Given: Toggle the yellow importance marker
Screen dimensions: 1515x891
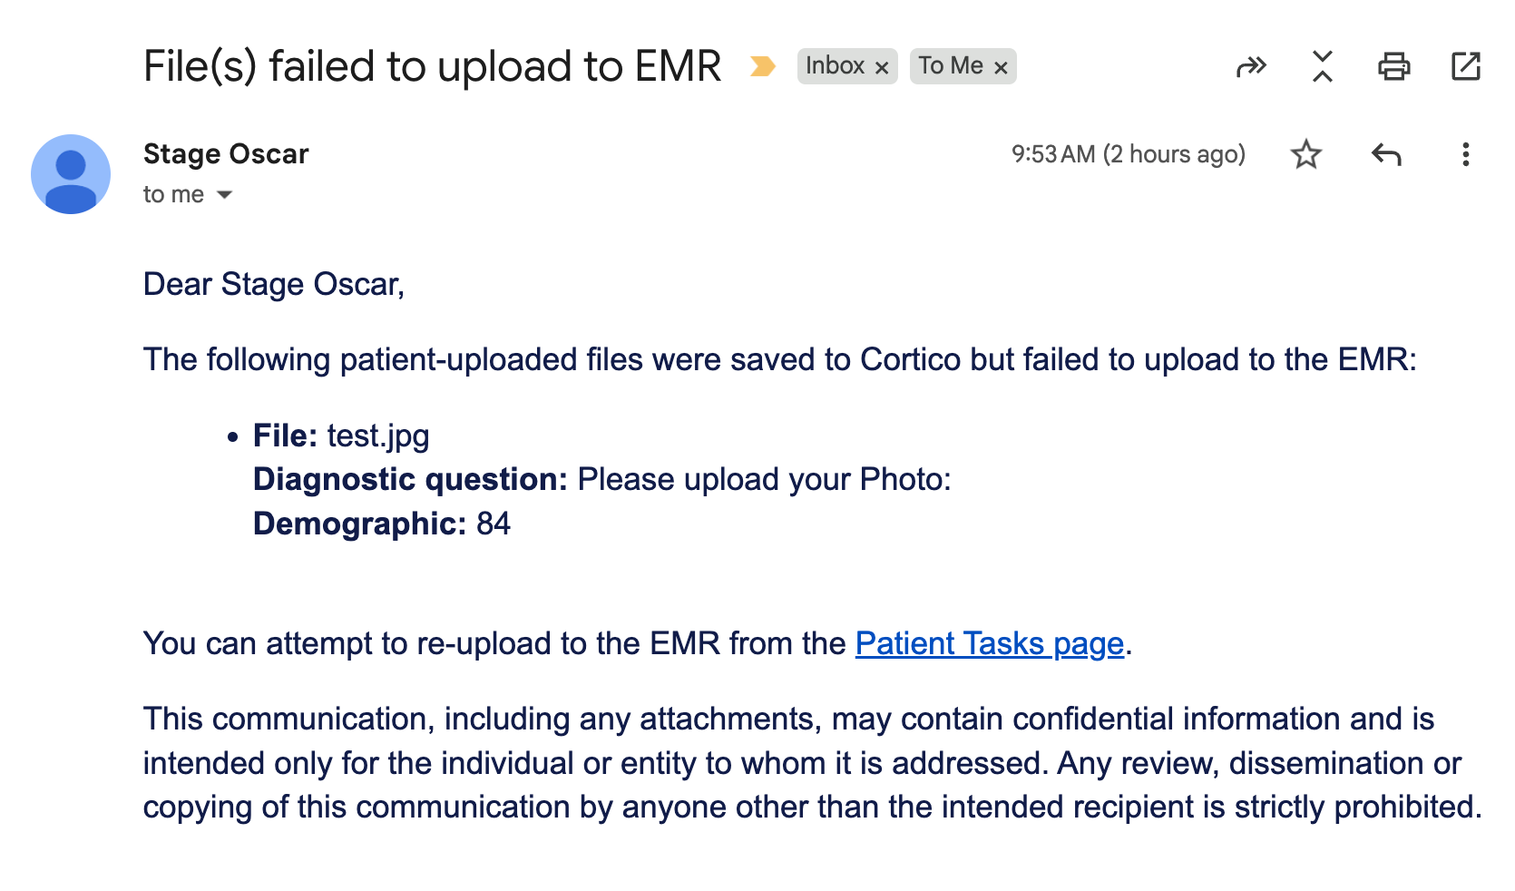Looking at the screenshot, I should click(763, 66).
